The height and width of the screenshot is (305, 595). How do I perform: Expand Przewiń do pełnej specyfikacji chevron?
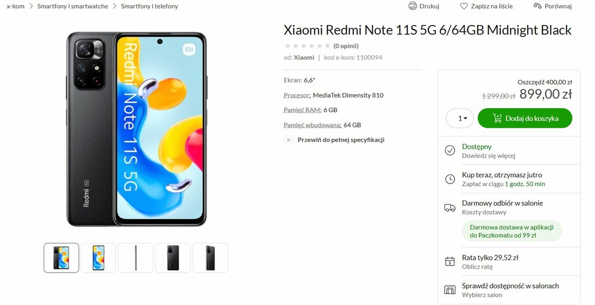point(288,140)
